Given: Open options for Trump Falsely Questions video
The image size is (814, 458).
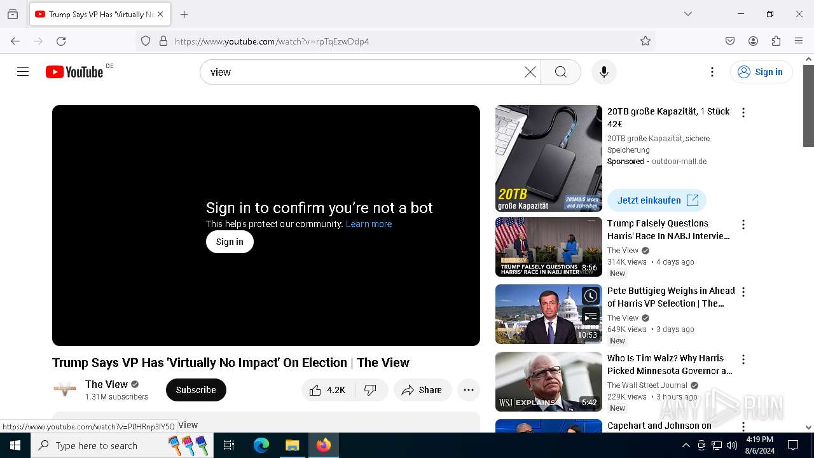Looking at the screenshot, I should click(x=743, y=225).
